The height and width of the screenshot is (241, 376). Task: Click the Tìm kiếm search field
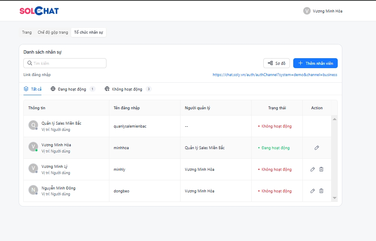click(x=65, y=63)
